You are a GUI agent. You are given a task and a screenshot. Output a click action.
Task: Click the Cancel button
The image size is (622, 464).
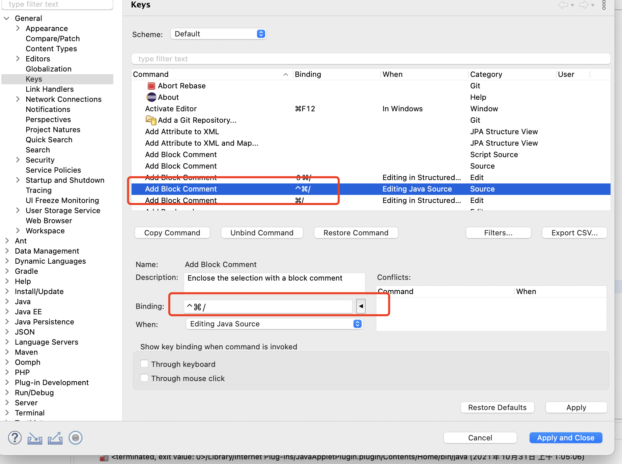tap(480, 438)
